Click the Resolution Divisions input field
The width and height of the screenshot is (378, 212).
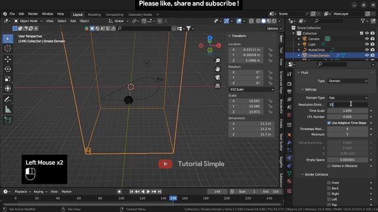(x=347, y=105)
